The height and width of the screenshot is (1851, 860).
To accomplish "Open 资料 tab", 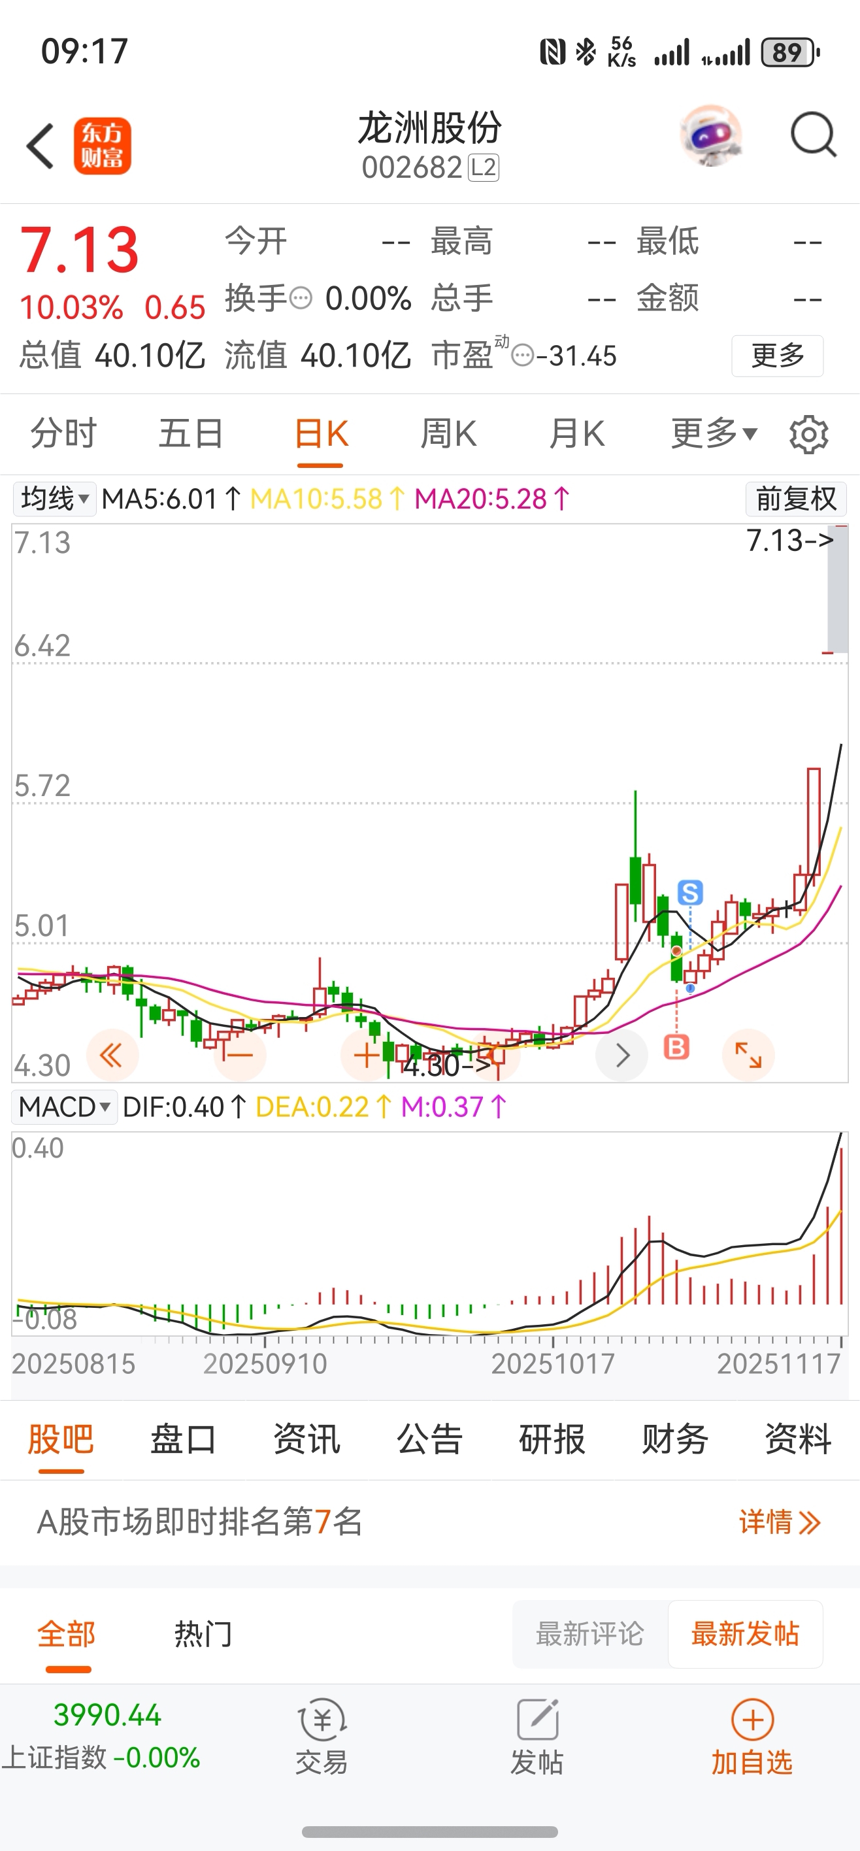I will (x=798, y=1439).
